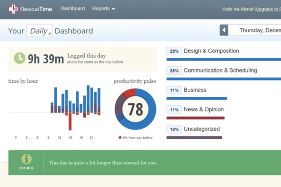
Task: Click the RescueTime logo icon
Action: click(x=14, y=8)
